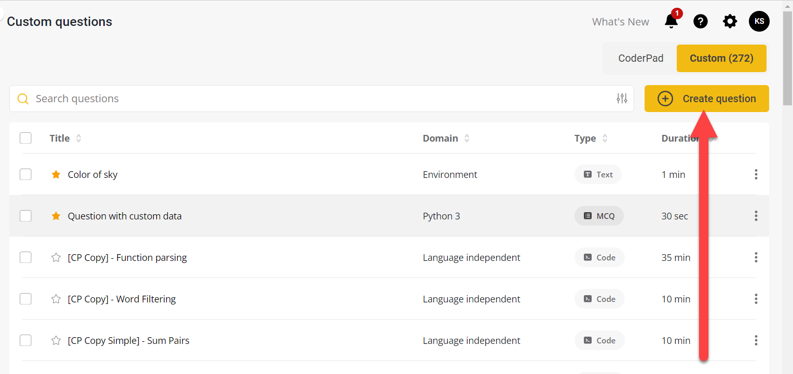Click the Create question button
793x374 pixels.
[x=706, y=99]
